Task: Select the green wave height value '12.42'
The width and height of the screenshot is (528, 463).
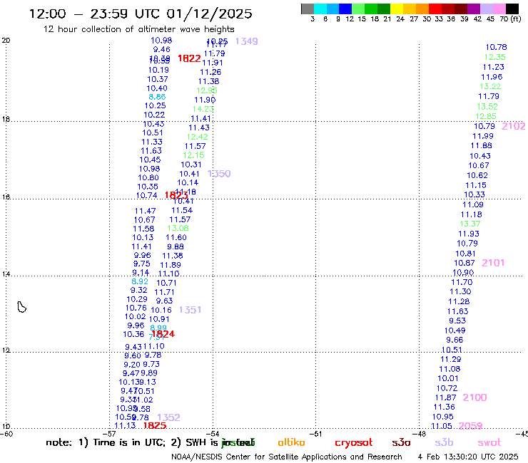Action: [x=198, y=137]
